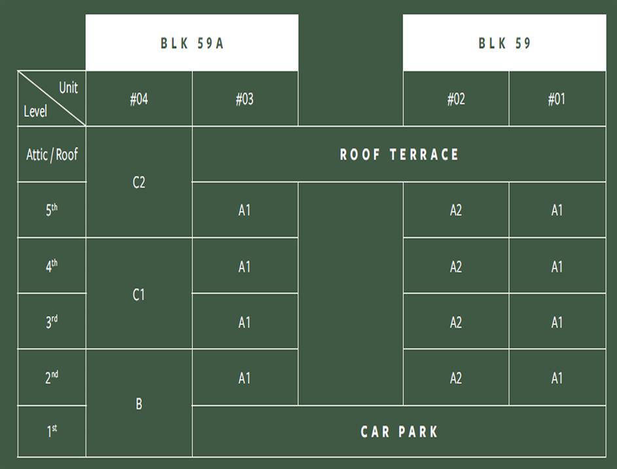The height and width of the screenshot is (469, 617).
Task: Click the B unit type cell
Action: pyautogui.click(x=139, y=404)
